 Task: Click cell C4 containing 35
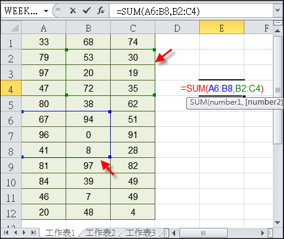coord(133,89)
